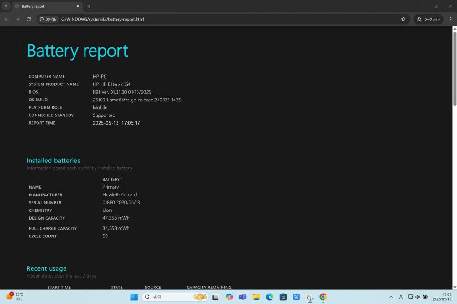Click the battery name value Primary
Image resolution: width=457 pixels, height=304 pixels.
click(x=111, y=187)
